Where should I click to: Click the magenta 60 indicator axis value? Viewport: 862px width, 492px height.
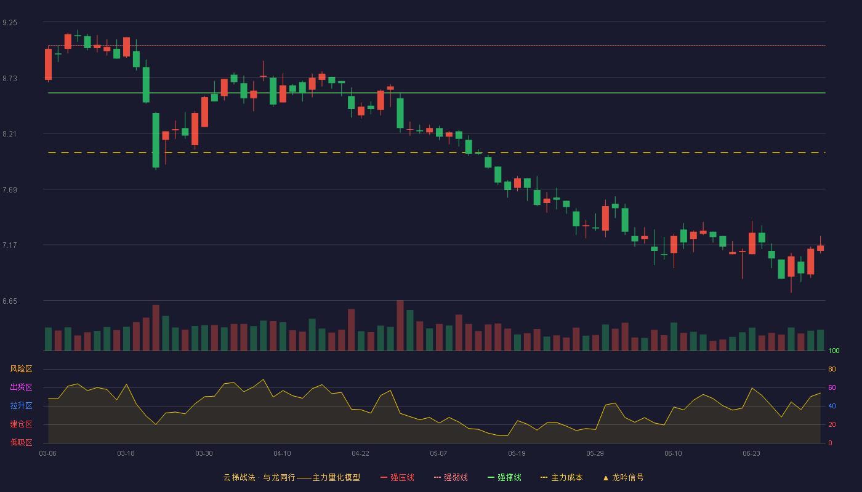(832, 388)
